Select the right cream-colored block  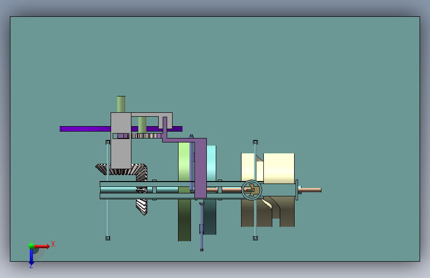[279, 168]
